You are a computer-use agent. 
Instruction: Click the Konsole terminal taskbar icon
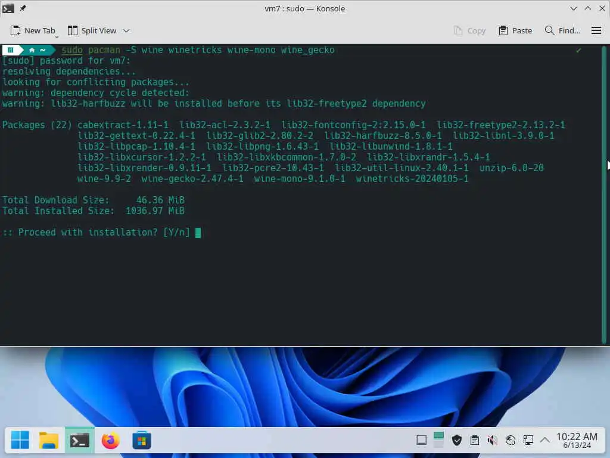pyautogui.click(x=80, y=441)
